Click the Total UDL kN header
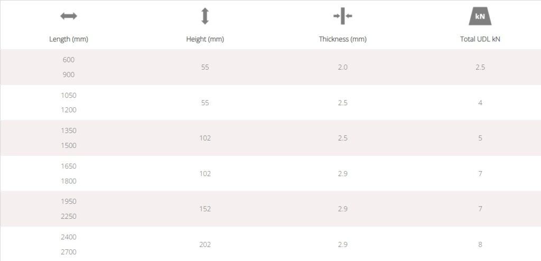 pos(480,39)
